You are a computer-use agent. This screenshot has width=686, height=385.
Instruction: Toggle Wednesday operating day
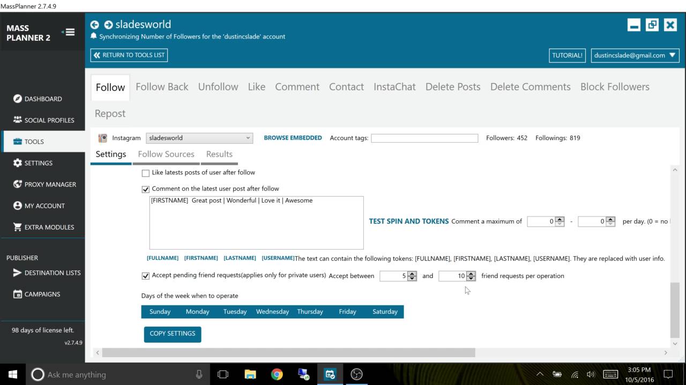click(x=272, y=312)
